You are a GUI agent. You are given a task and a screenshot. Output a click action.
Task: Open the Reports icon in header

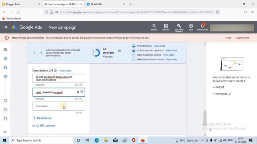(166, 27)
